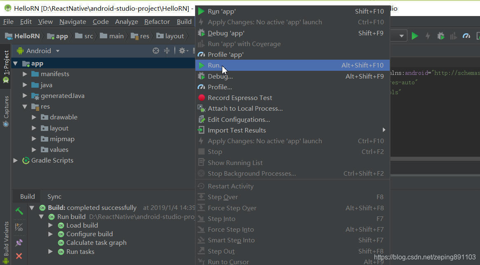
Task: Open the Build Variants side tab
Action: click(x=6, y=243)
